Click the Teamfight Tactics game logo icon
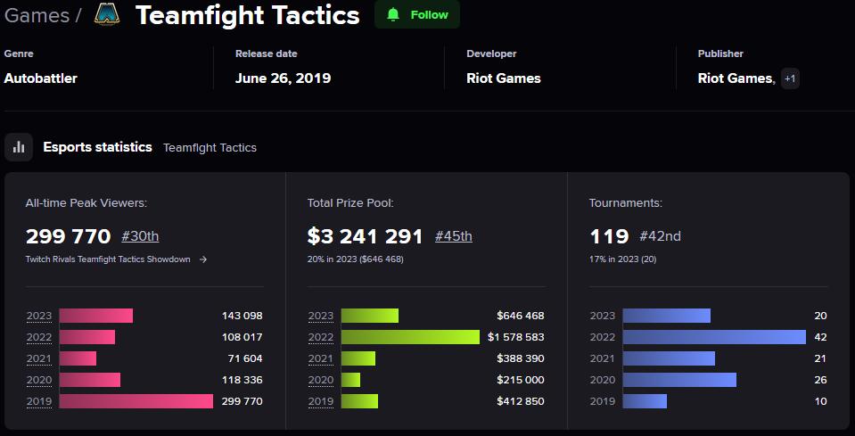 tap(107, 15)
